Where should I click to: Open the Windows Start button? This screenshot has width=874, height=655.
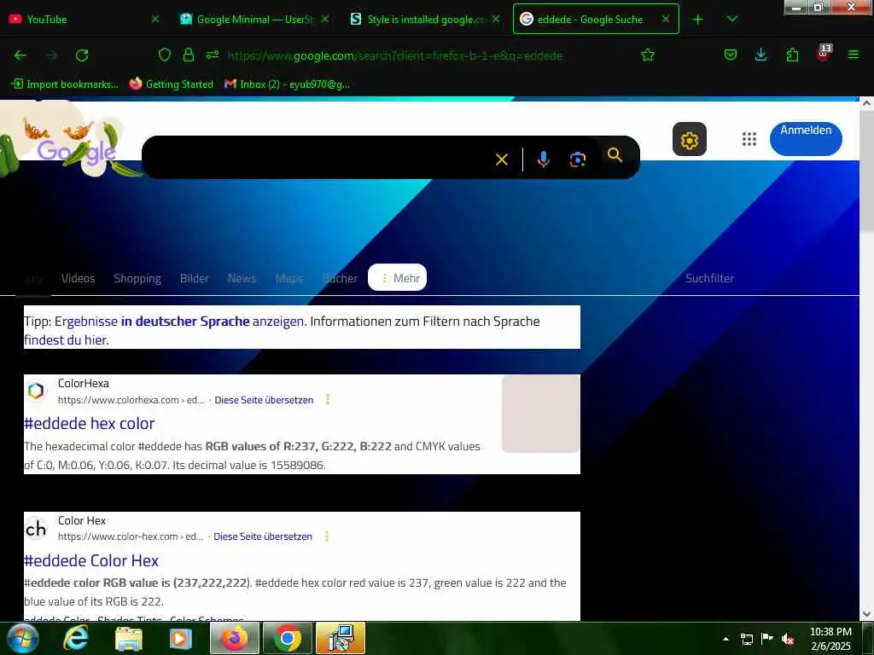23,638
